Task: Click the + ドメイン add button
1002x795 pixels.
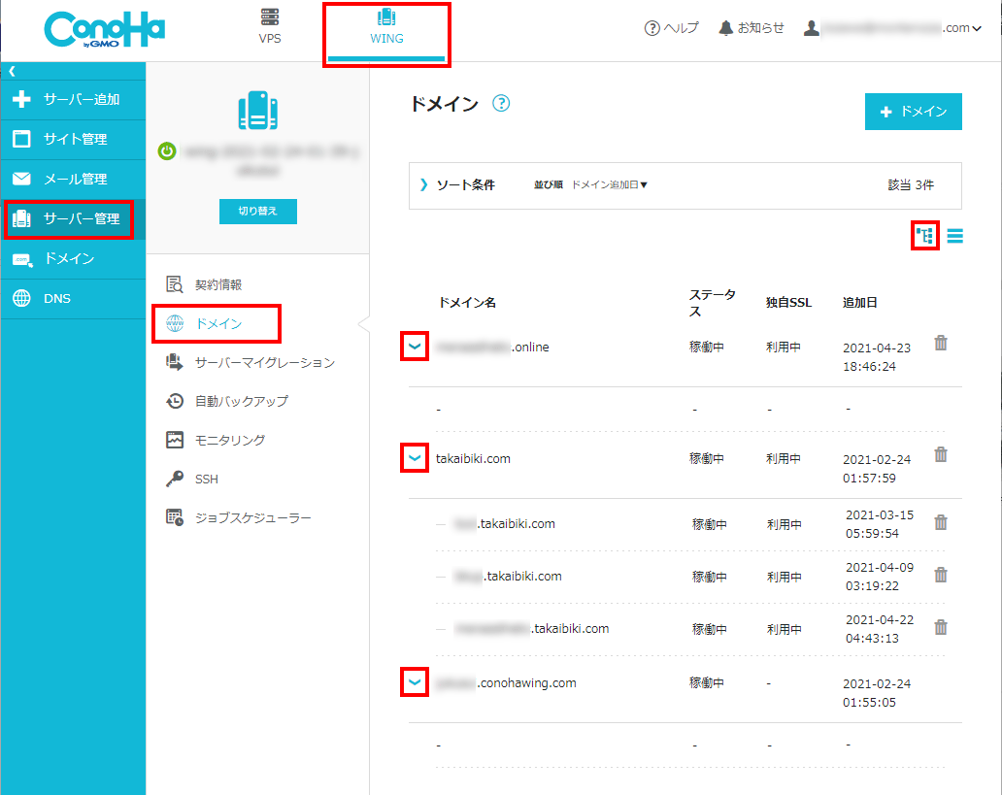Action: 914,112
